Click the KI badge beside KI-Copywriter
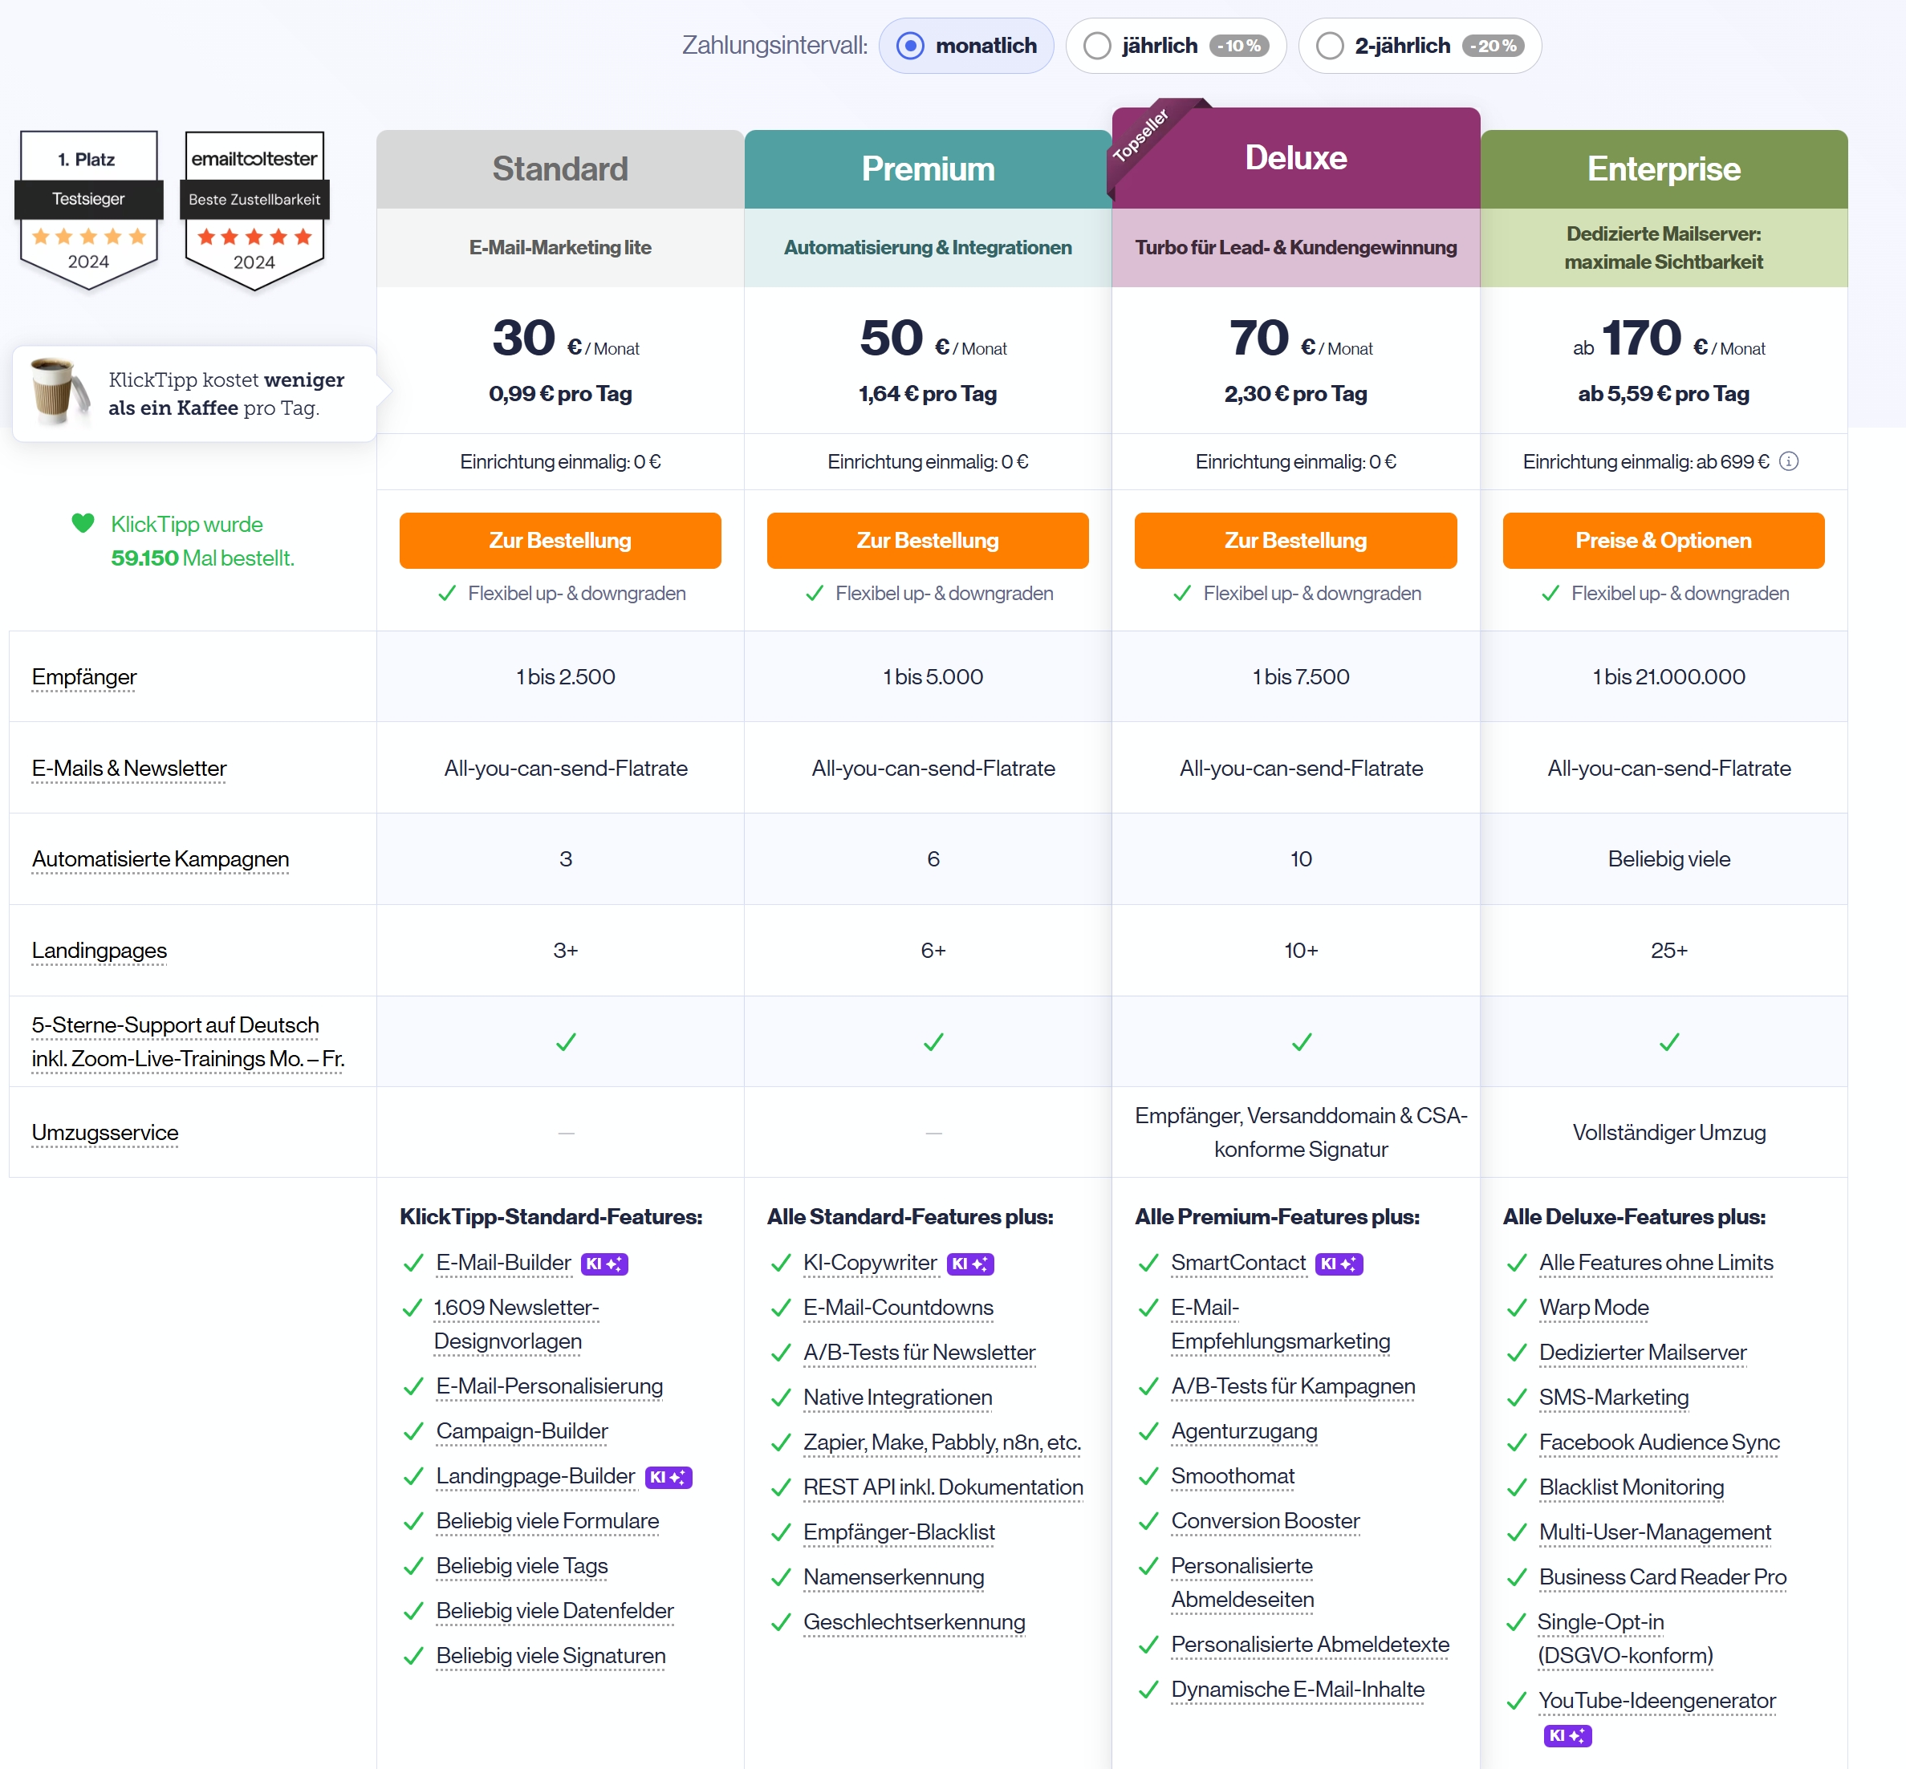 (x=969, y=1264)
